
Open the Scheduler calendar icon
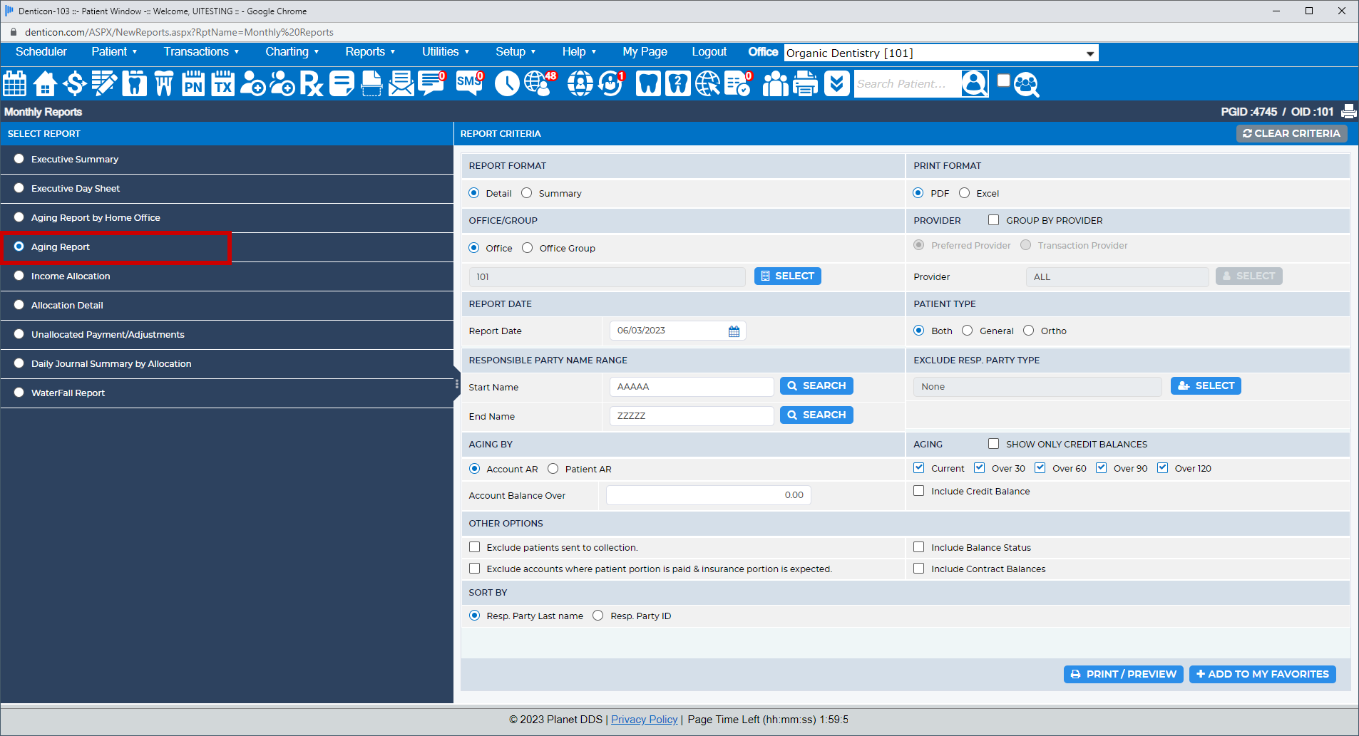pyautogui.click(x=14, y=83)
